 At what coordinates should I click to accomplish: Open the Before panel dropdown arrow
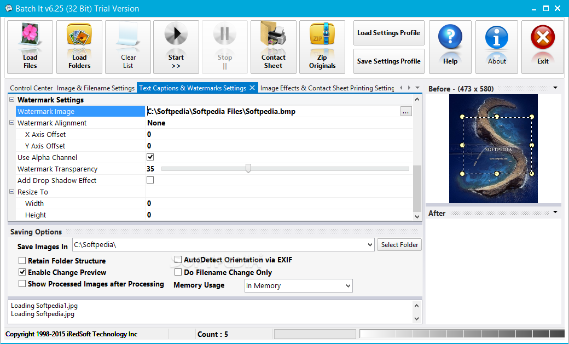tap(555, 88)
